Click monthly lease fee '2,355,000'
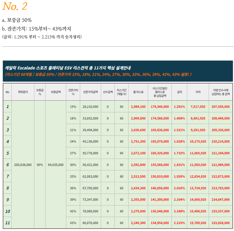Screen dimensions: 234x231 [x=138, y=199]
